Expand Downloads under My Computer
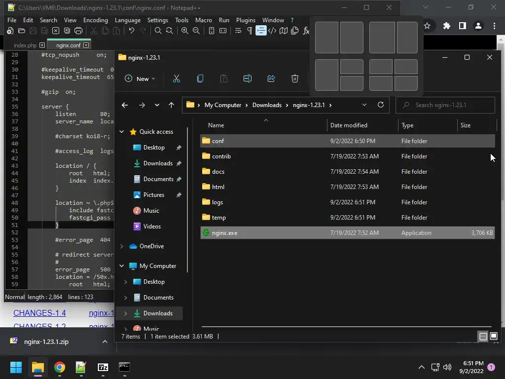The height and width of the screenshot is (379, 505). pos(126,313)
